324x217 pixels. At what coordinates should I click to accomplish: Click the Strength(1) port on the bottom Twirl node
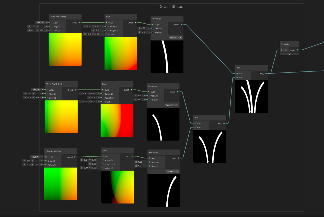click(x=103, y=164)
